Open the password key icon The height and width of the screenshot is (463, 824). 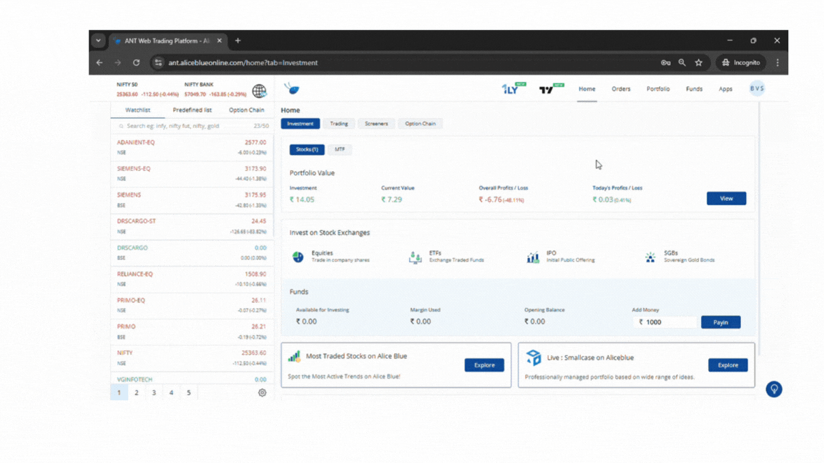666,62
